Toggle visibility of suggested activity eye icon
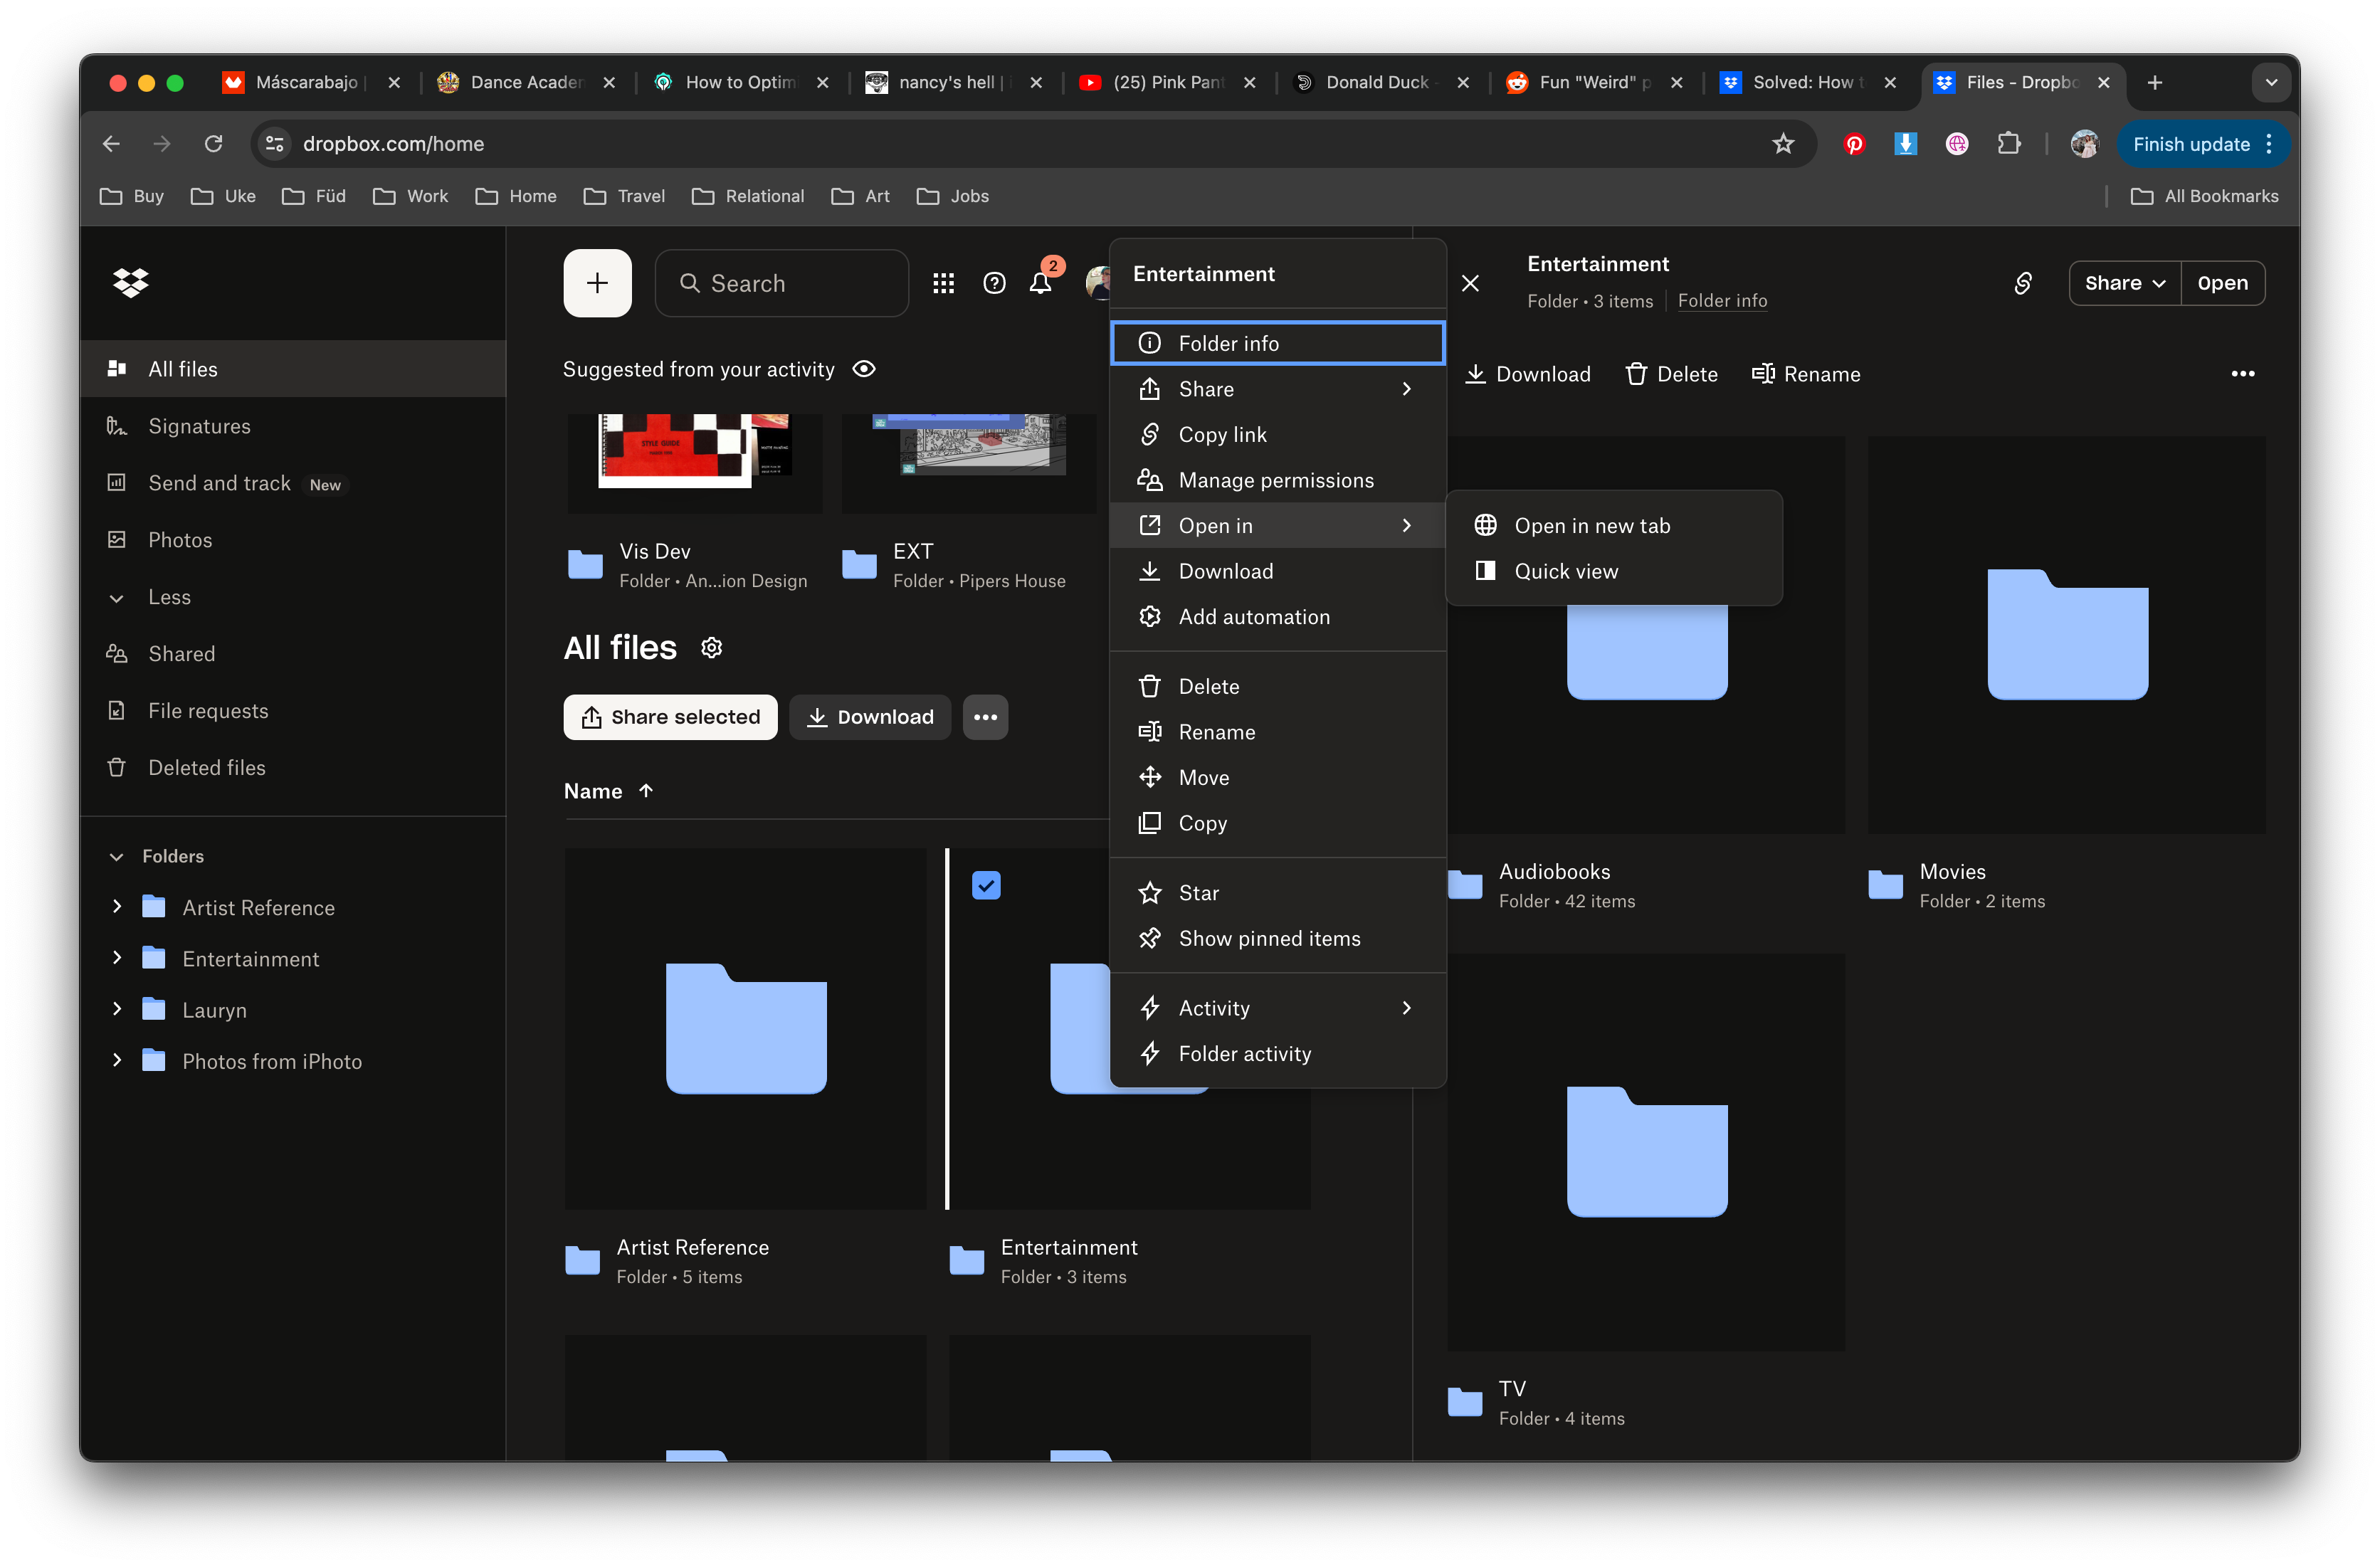Screen dimensions: 2380x1567 coord(864,369)
